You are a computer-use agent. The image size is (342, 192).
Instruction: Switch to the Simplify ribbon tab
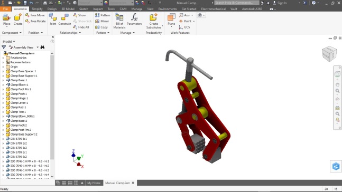point(37,9)
